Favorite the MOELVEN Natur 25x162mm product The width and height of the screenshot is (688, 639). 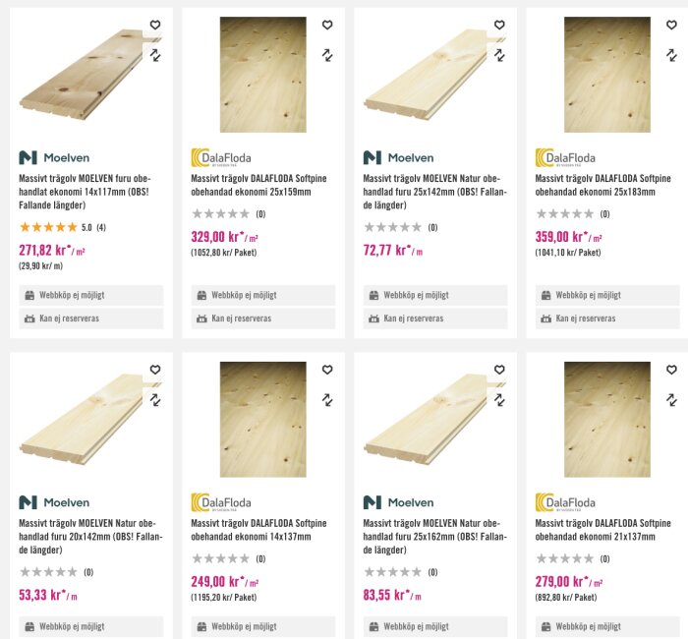pyautogui.click(x=499, y=370)
